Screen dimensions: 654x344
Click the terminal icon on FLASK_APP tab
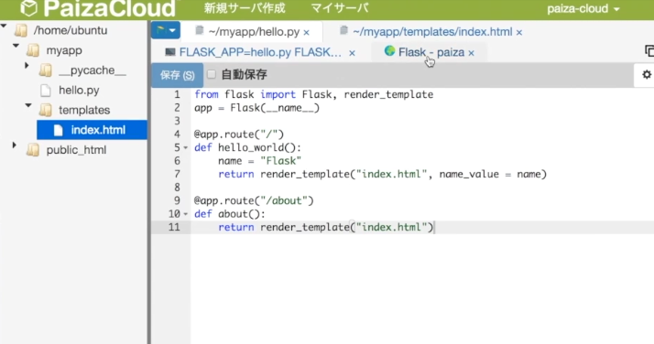(x=170, y=51)
